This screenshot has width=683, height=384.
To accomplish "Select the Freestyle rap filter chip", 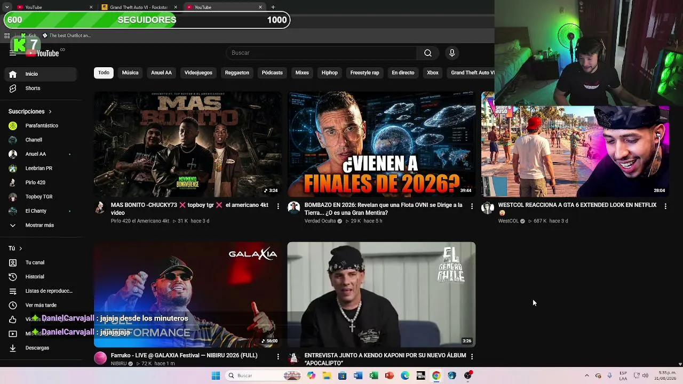I will [x=365, y=73].
